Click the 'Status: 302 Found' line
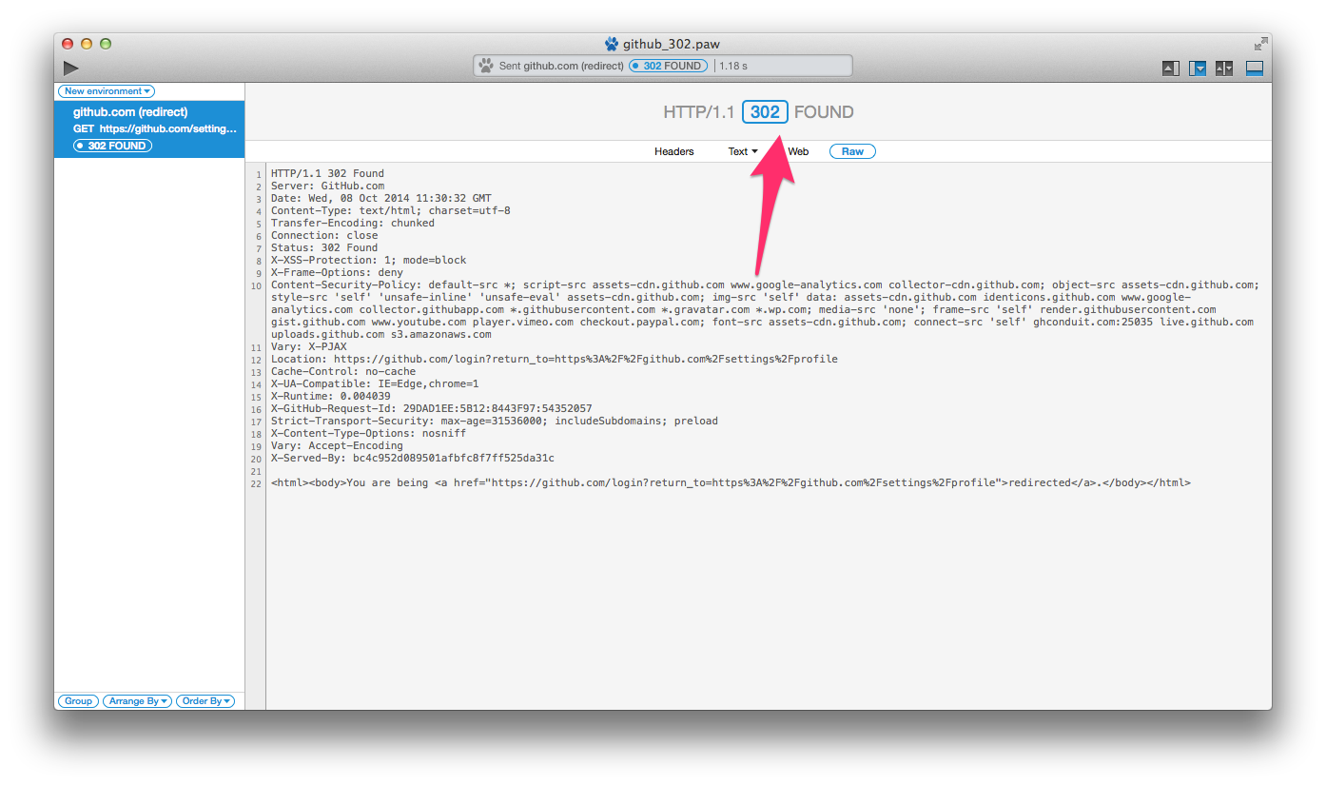 (x=324, y=248)
